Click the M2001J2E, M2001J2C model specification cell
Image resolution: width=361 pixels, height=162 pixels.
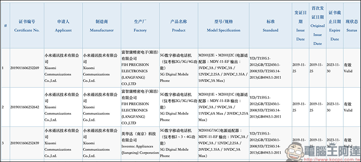(x=223, y=68)
